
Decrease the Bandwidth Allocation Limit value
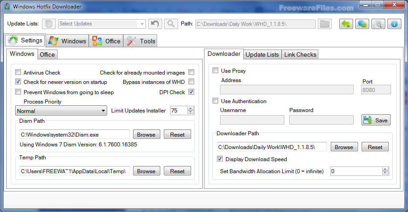coord(385,173)
